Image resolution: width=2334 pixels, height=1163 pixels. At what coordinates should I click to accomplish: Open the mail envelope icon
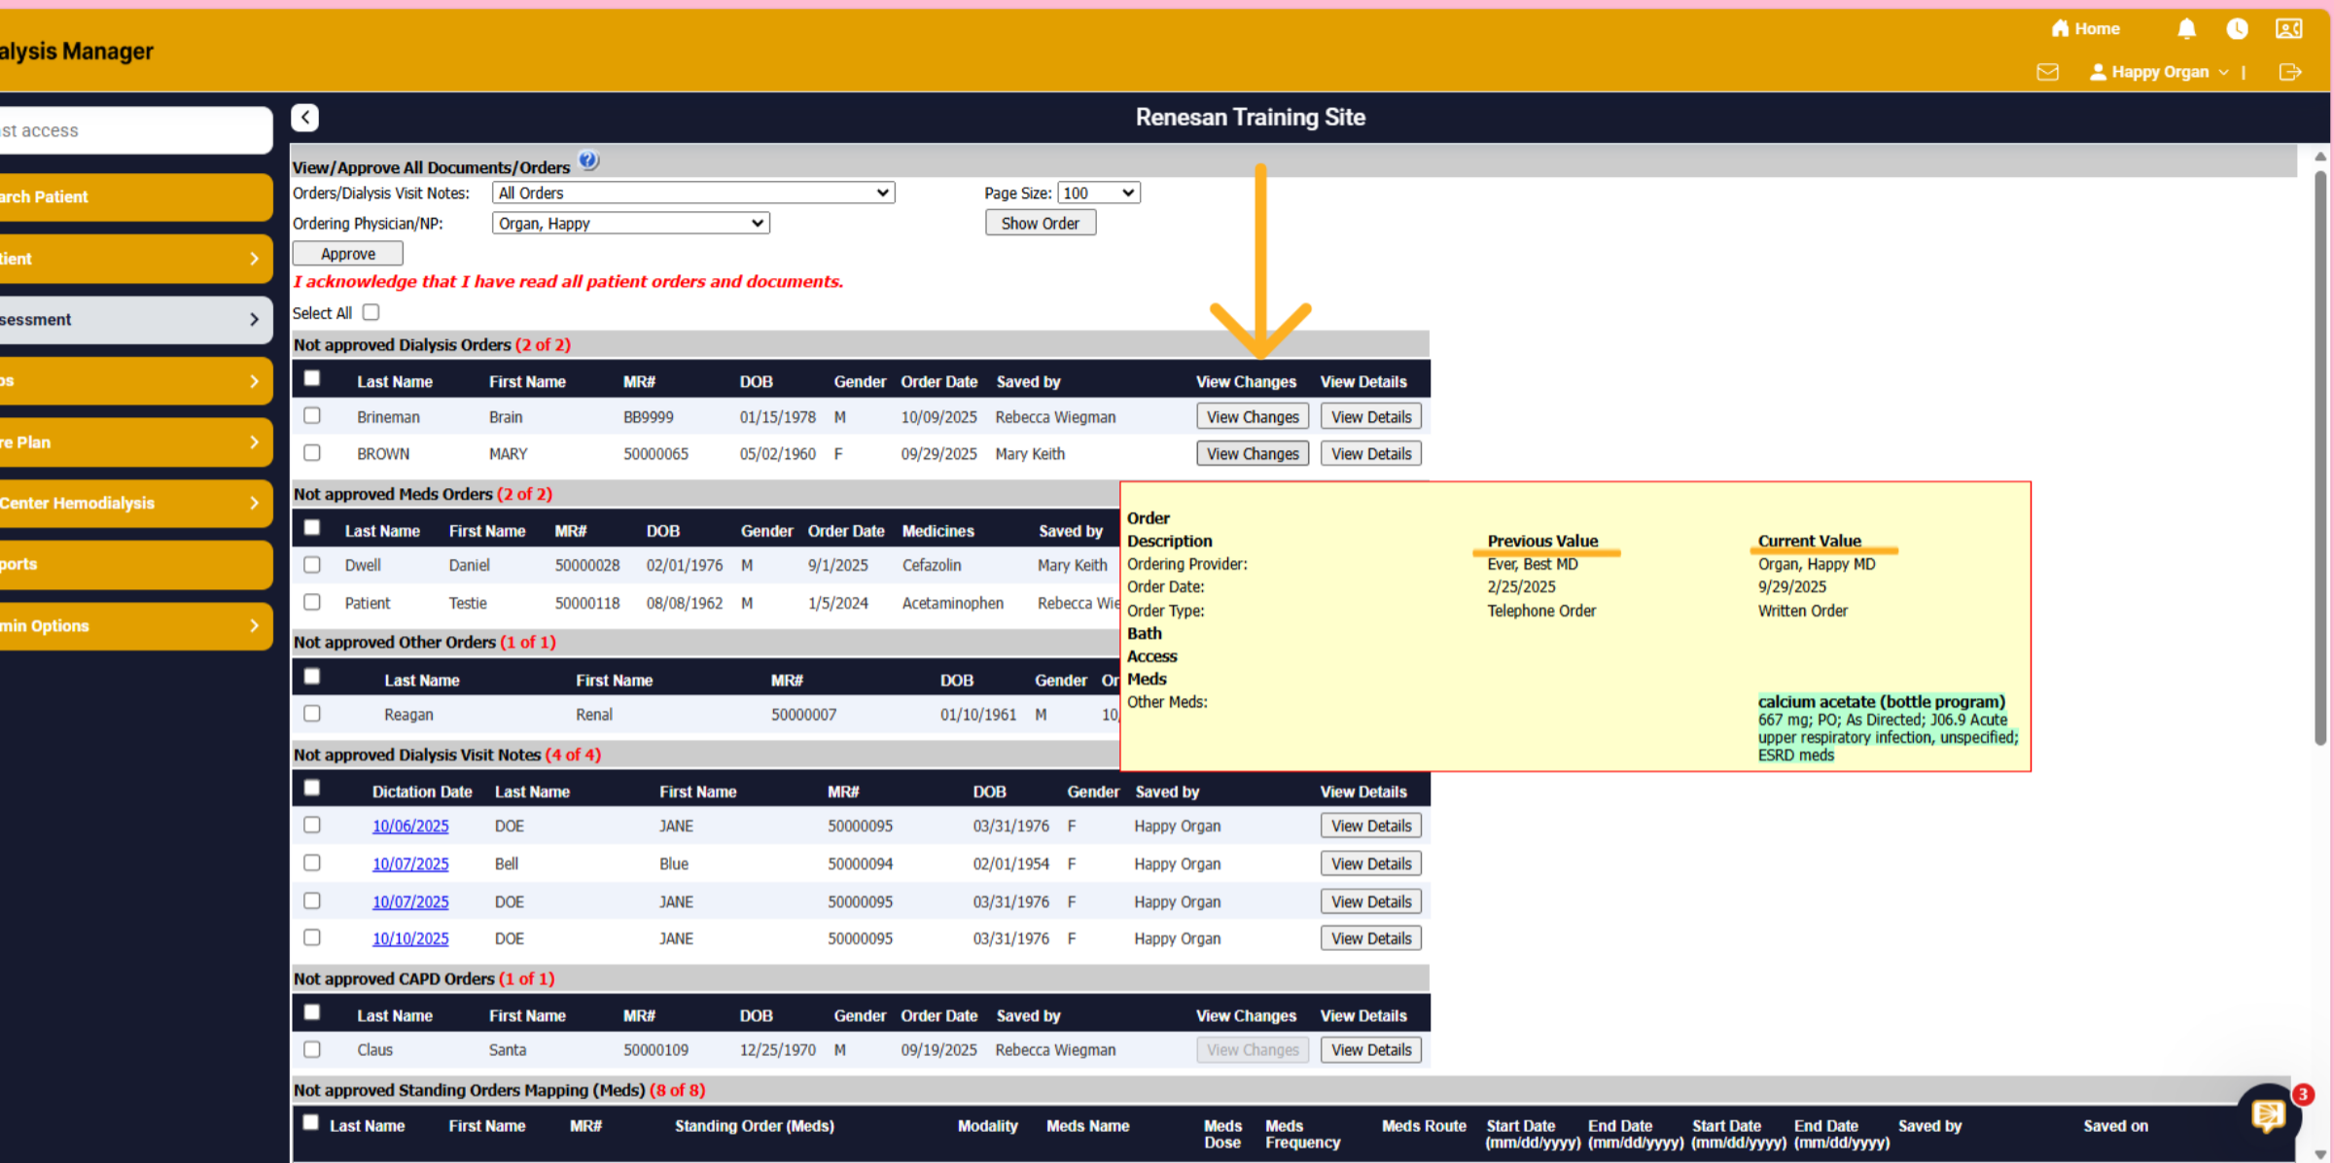(x=2047, y=72)
